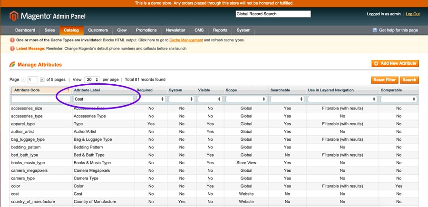Open the per page View dropdown
The image size is (428, 207).
[92, 80]
